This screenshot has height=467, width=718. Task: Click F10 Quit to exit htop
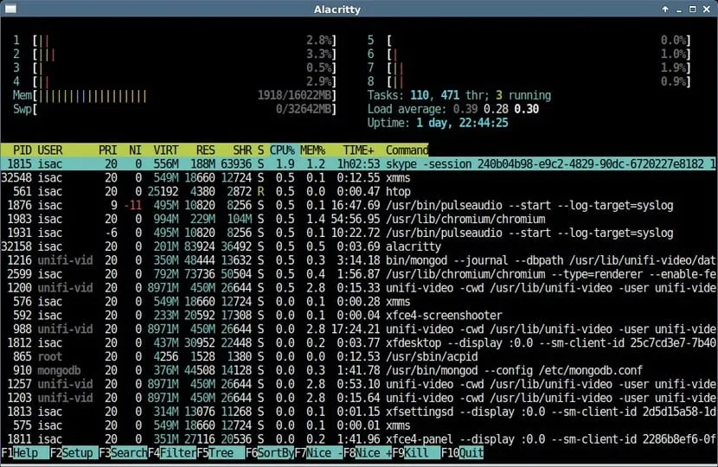[463, 453]
